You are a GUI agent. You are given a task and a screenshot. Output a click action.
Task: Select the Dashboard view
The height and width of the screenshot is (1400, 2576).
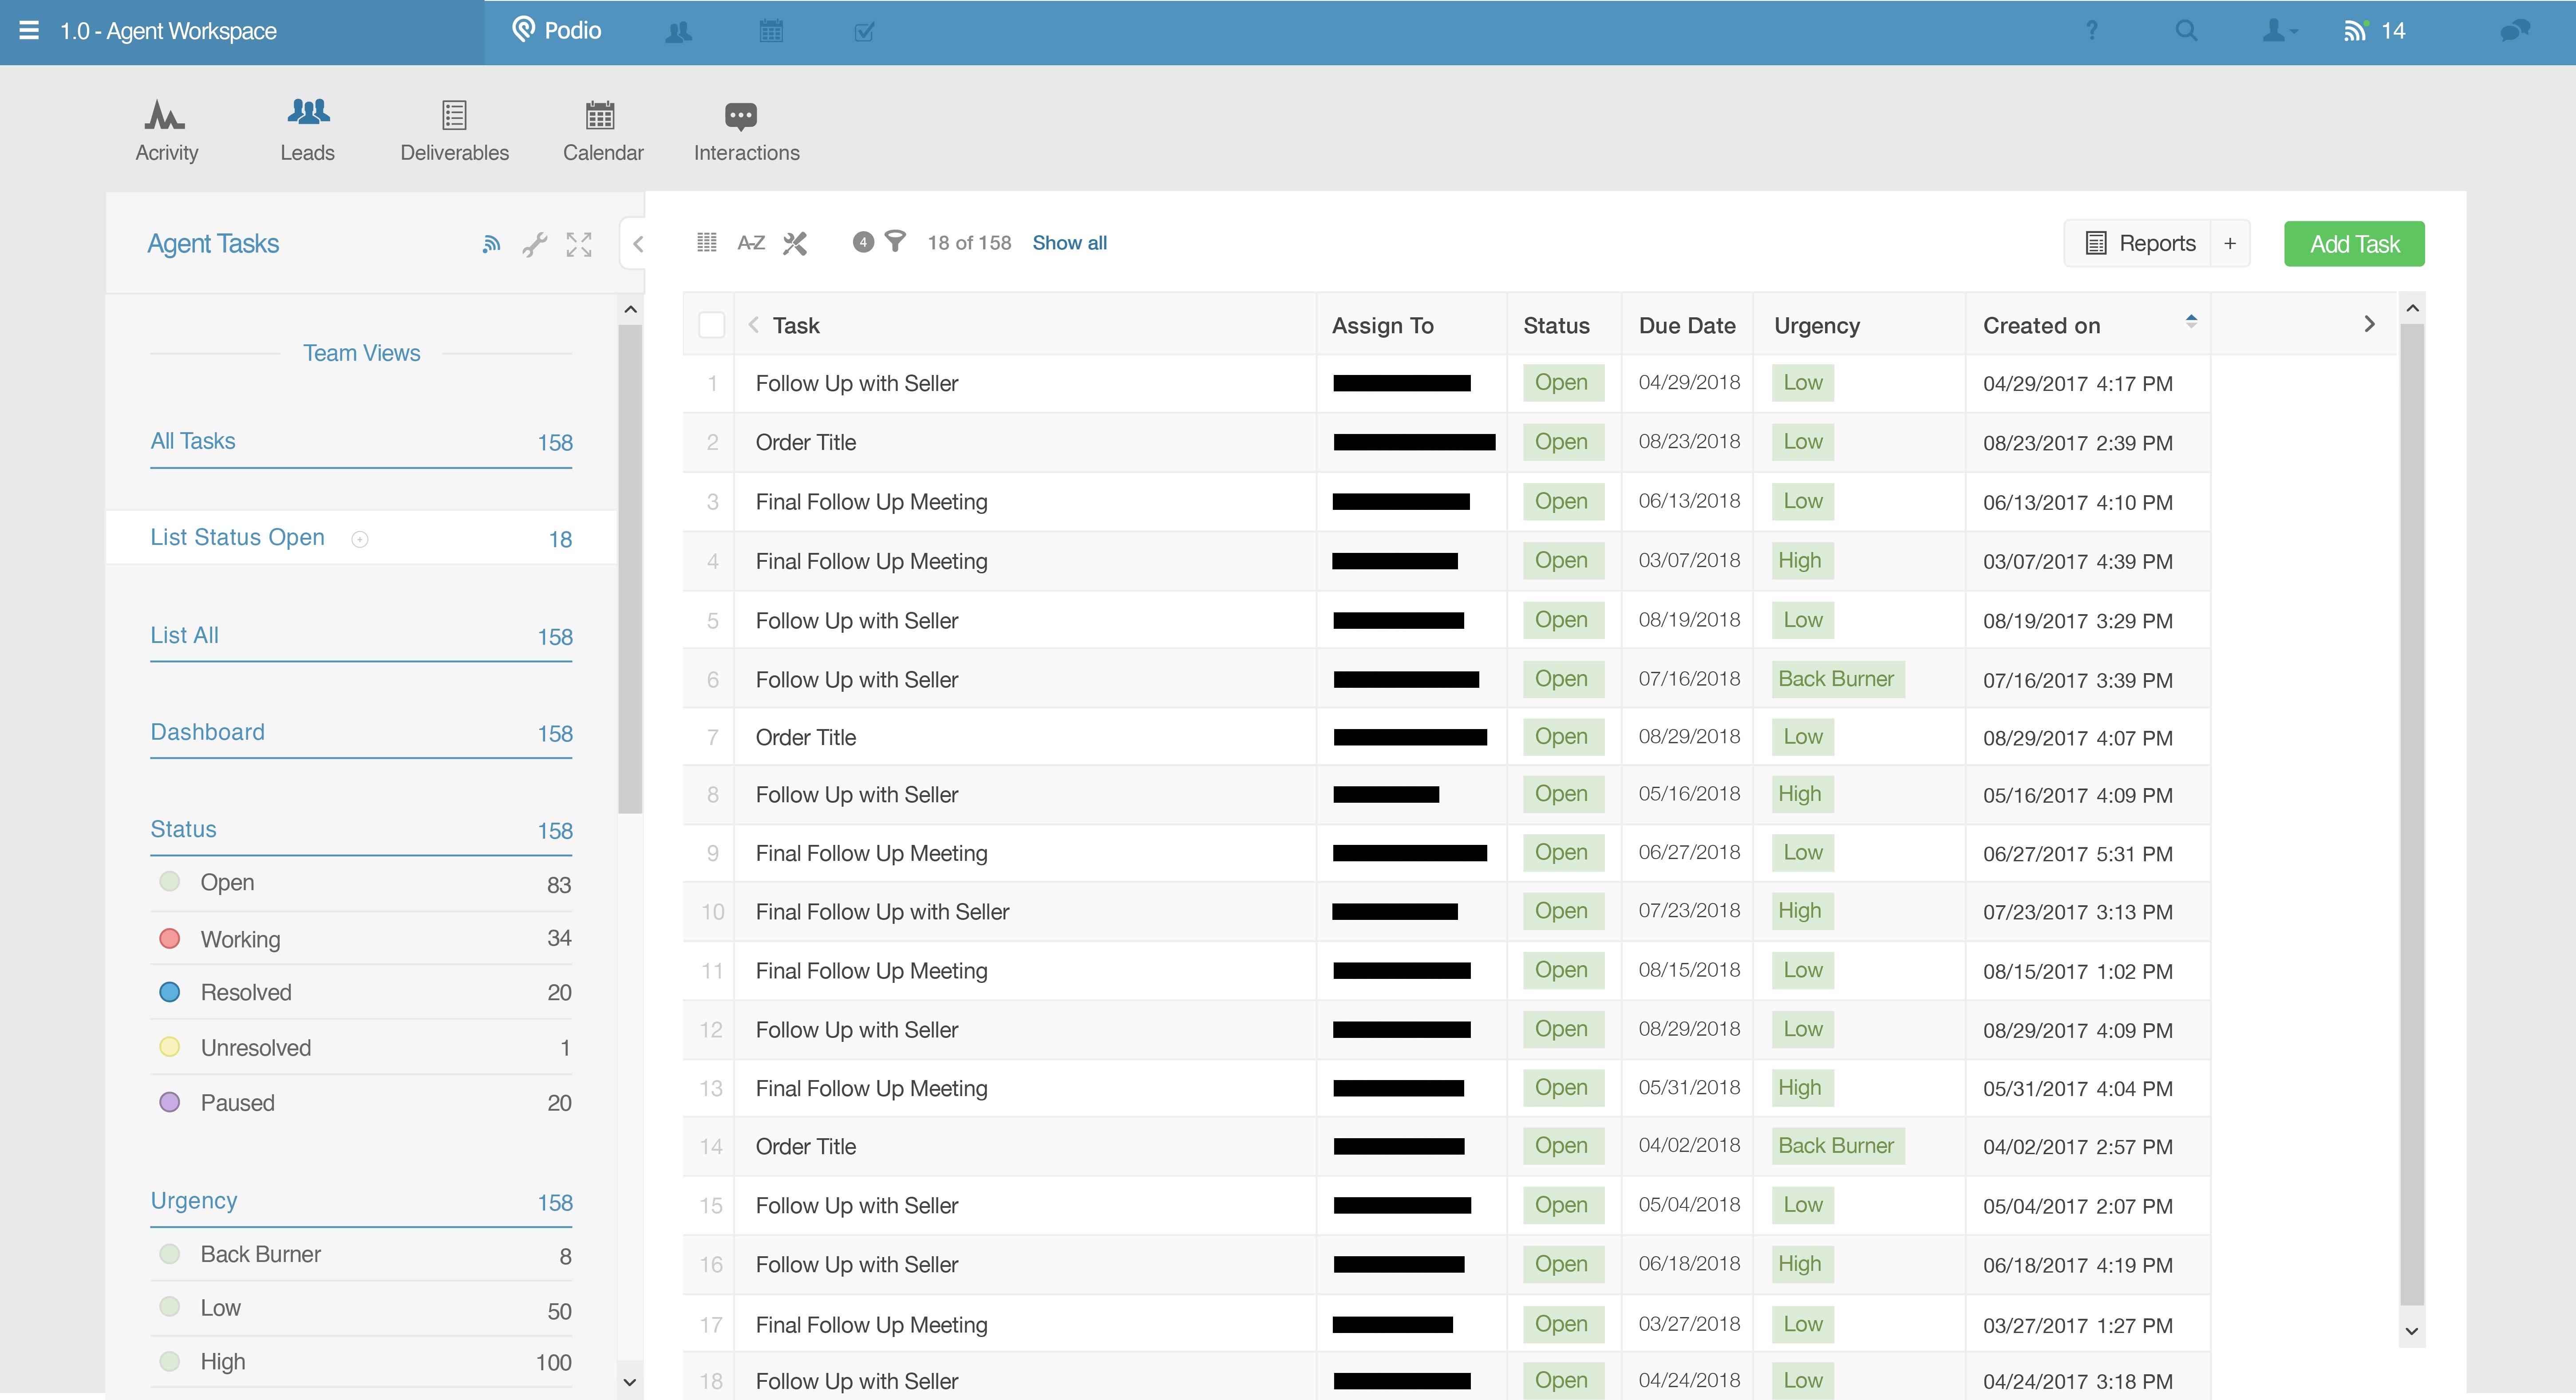tap(361, 733)
